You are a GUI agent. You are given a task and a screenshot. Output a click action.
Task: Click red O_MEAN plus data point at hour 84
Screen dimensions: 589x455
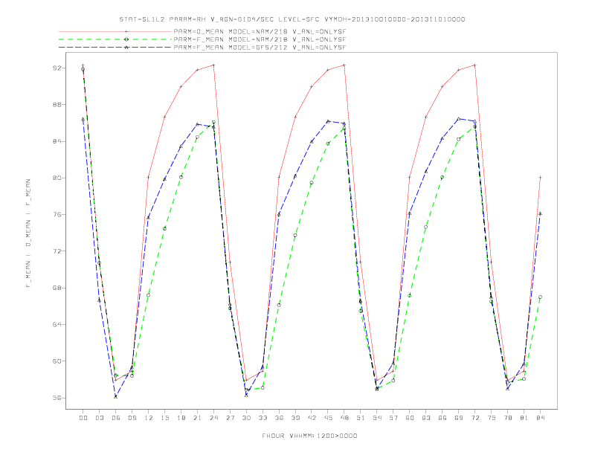(540, 177)
